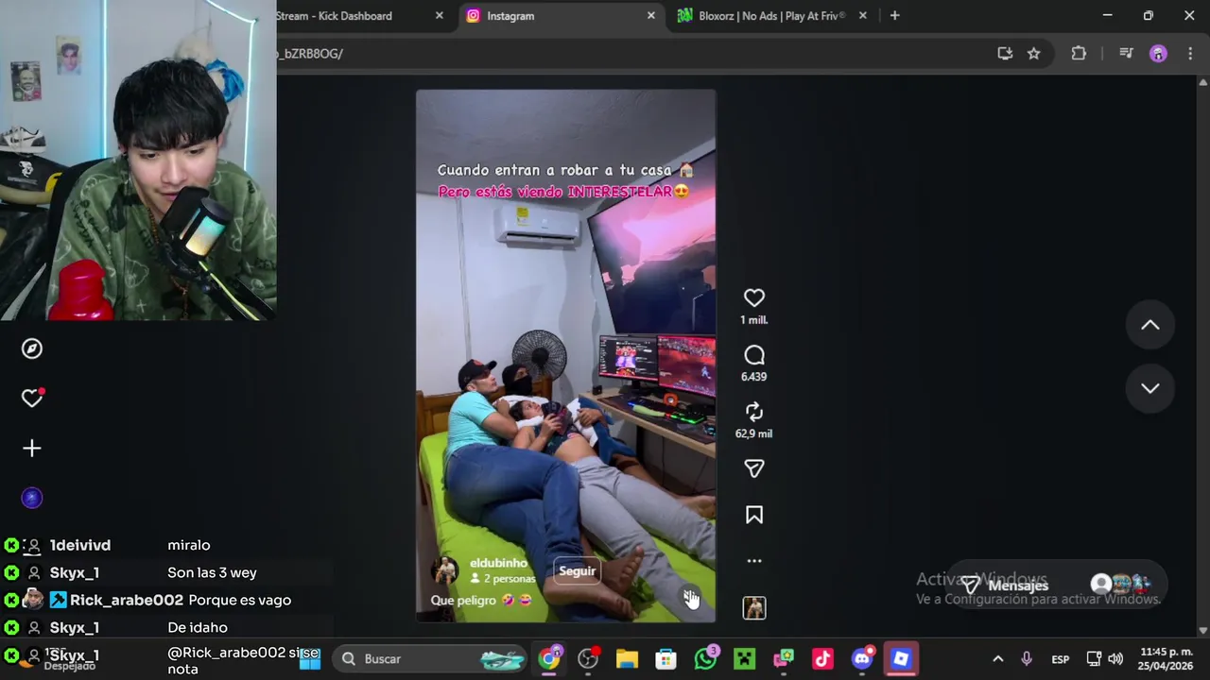The image size is (1210, 680).
Task: Open Instagram notifications heart icon
Action: pos(32,399)
